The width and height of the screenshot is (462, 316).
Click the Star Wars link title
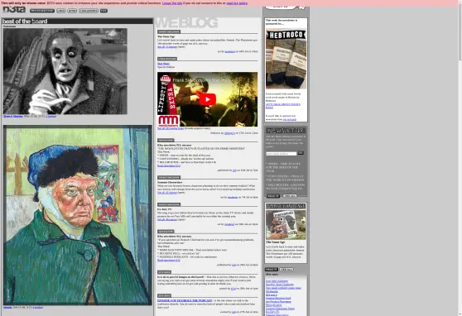pyautogui.click(x=163, y=64)
